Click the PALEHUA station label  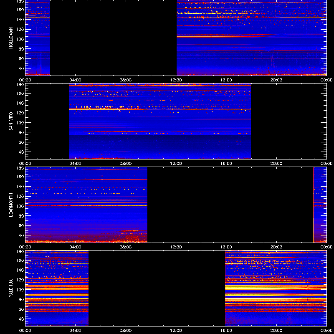(x=11, y=288)
